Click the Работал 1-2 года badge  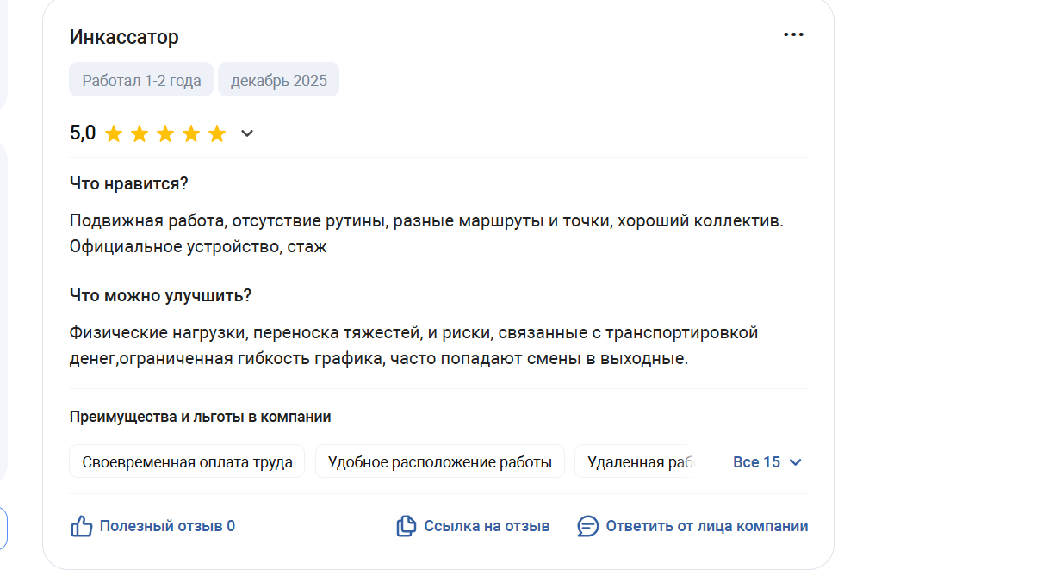pos(141,80)
